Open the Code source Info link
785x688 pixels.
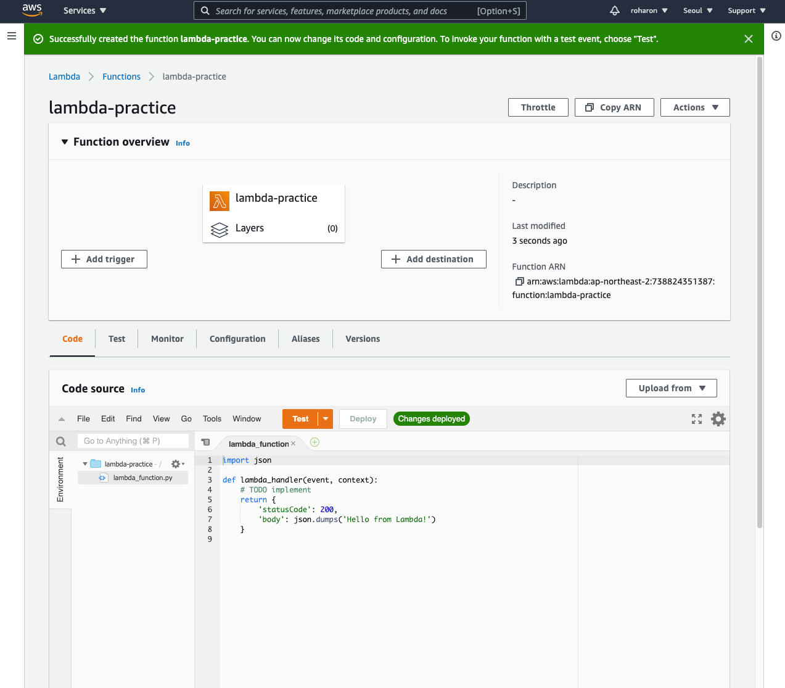[138, 390]
